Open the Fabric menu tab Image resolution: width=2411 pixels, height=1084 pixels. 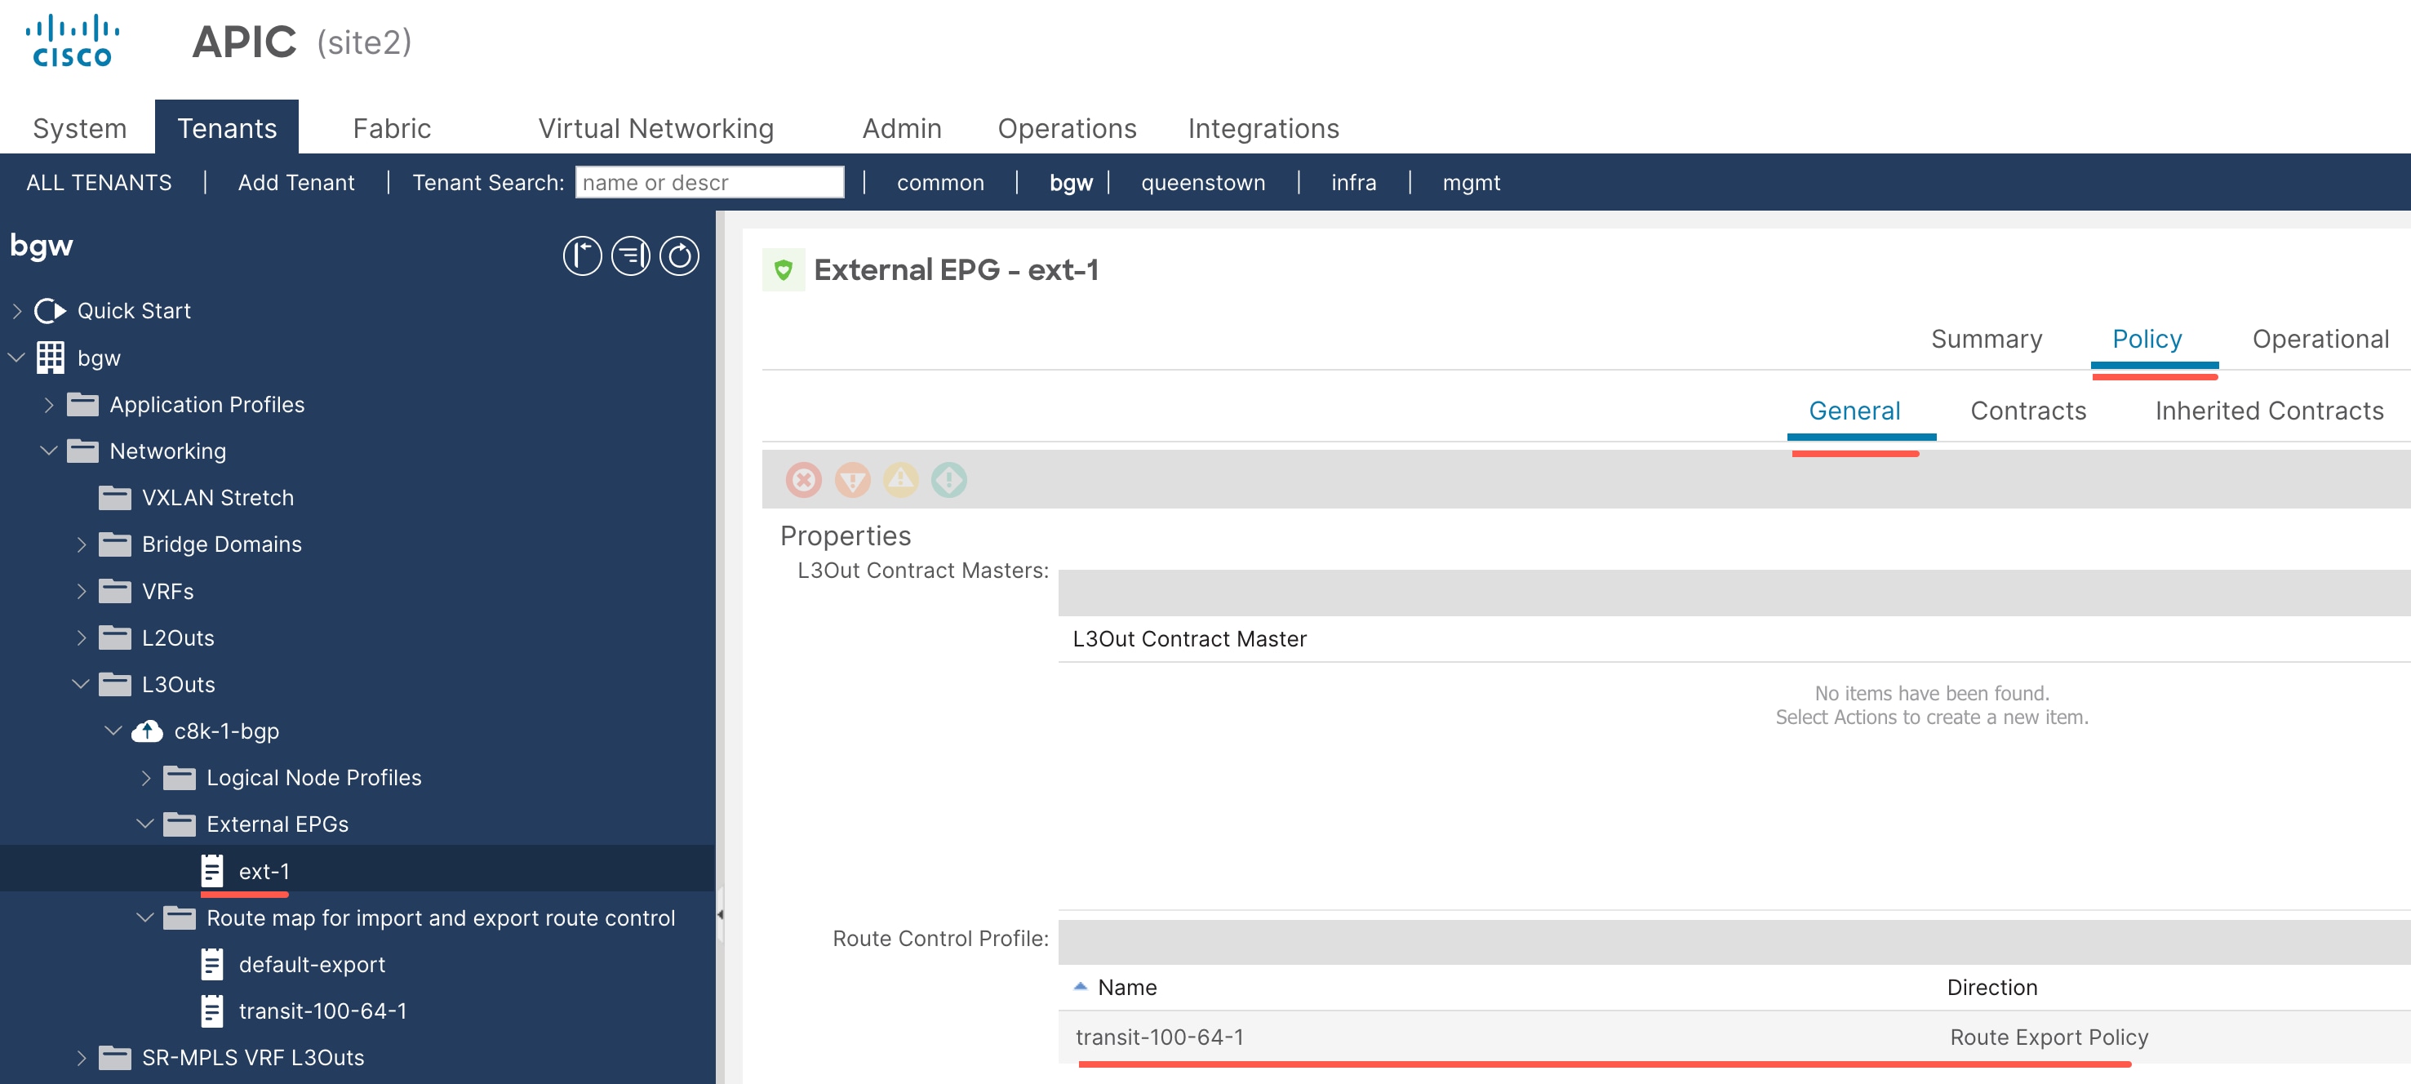pos(391,128)
